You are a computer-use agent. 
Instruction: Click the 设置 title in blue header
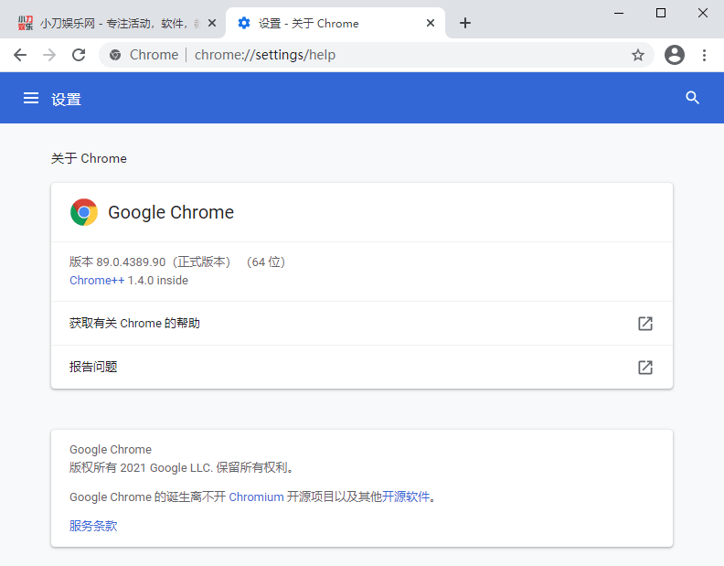point(66,100)
